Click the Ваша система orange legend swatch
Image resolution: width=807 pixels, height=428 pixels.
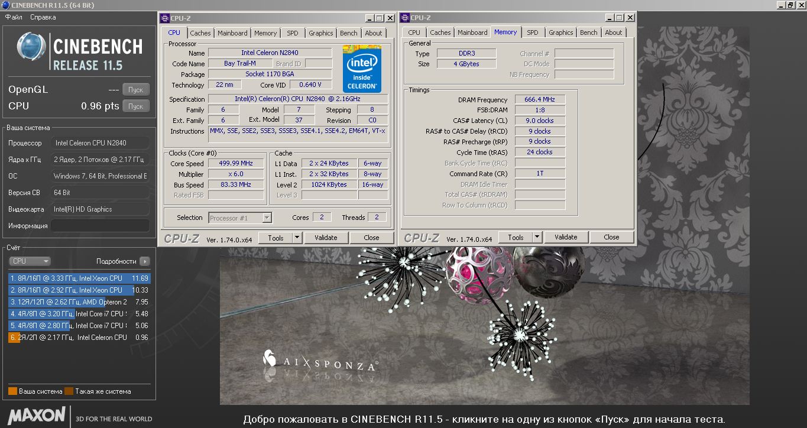coord(12,391)
